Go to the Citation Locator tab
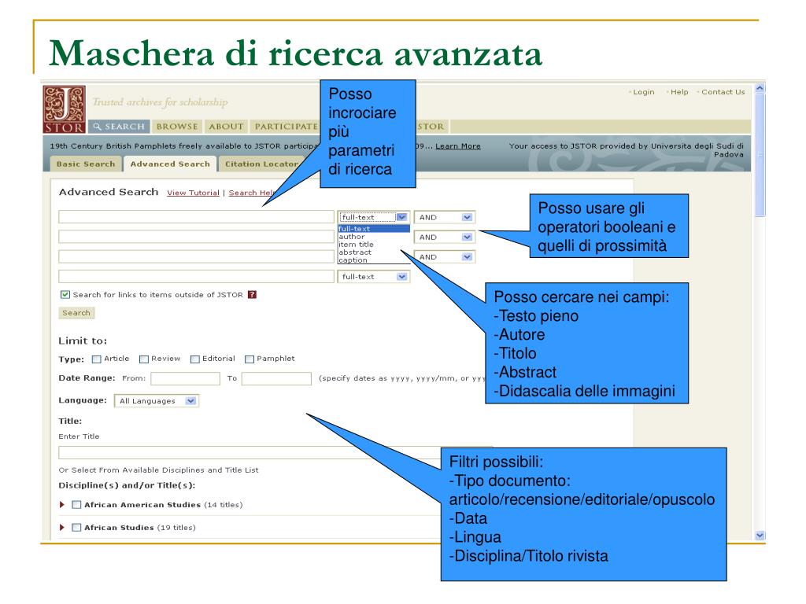 [x=262, y=164]
